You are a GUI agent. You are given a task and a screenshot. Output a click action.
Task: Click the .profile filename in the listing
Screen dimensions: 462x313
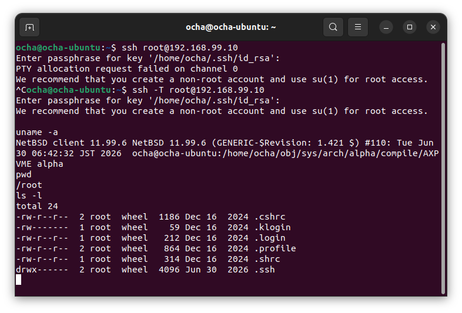click(275, 248)
